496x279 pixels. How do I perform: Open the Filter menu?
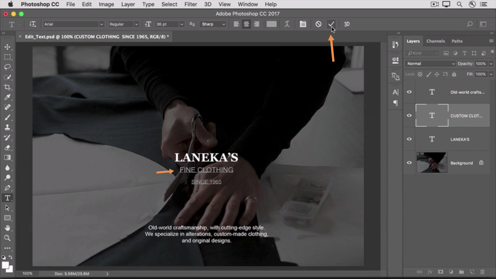[x=191, y=4]
